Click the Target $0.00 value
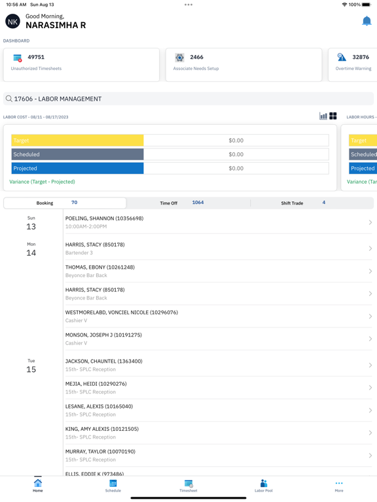Image resolution: width=377 pixels, height=502 pixels. pos(236,141)
